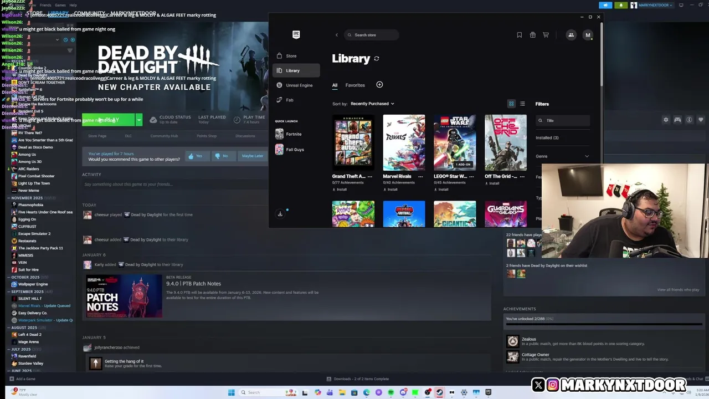Screen dimensions: 709x399
Task: Open Windows Start button
Action: tap(231, 392)
